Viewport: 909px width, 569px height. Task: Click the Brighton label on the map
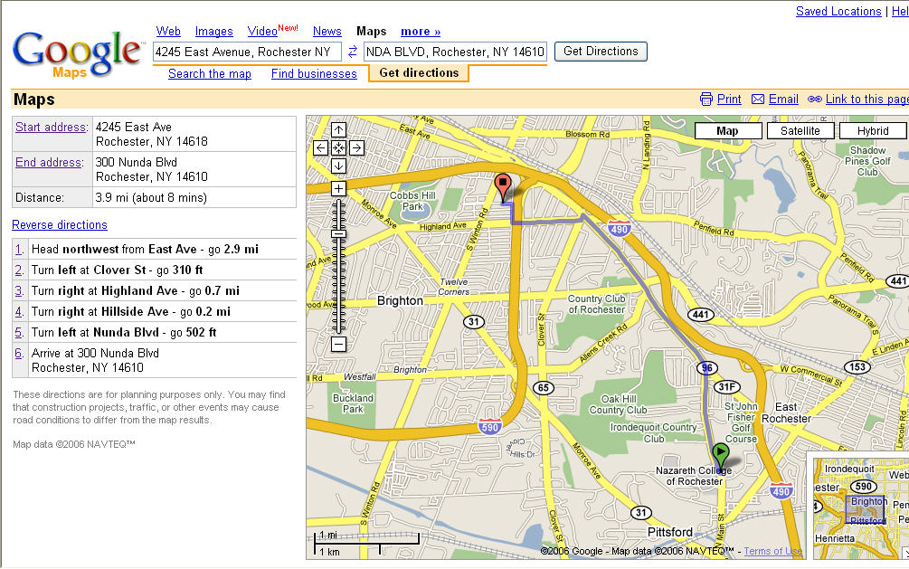400,300
